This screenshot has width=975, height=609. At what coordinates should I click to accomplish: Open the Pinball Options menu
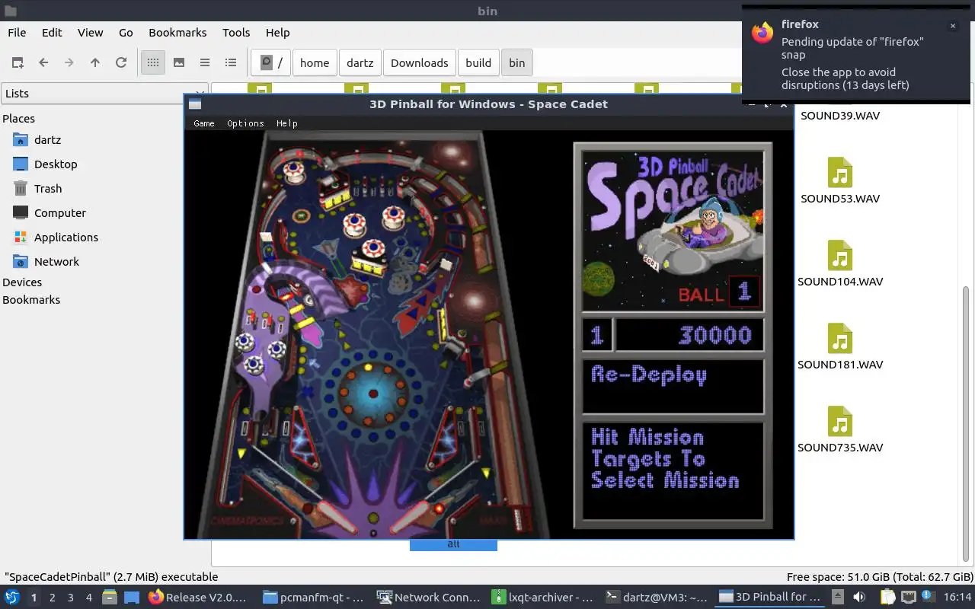[245, 123]
